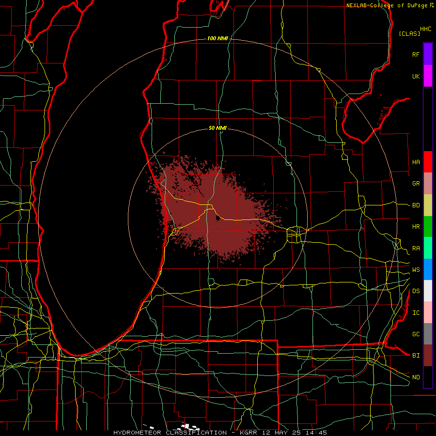Click the ND legend label

click(x=416, y=377)
